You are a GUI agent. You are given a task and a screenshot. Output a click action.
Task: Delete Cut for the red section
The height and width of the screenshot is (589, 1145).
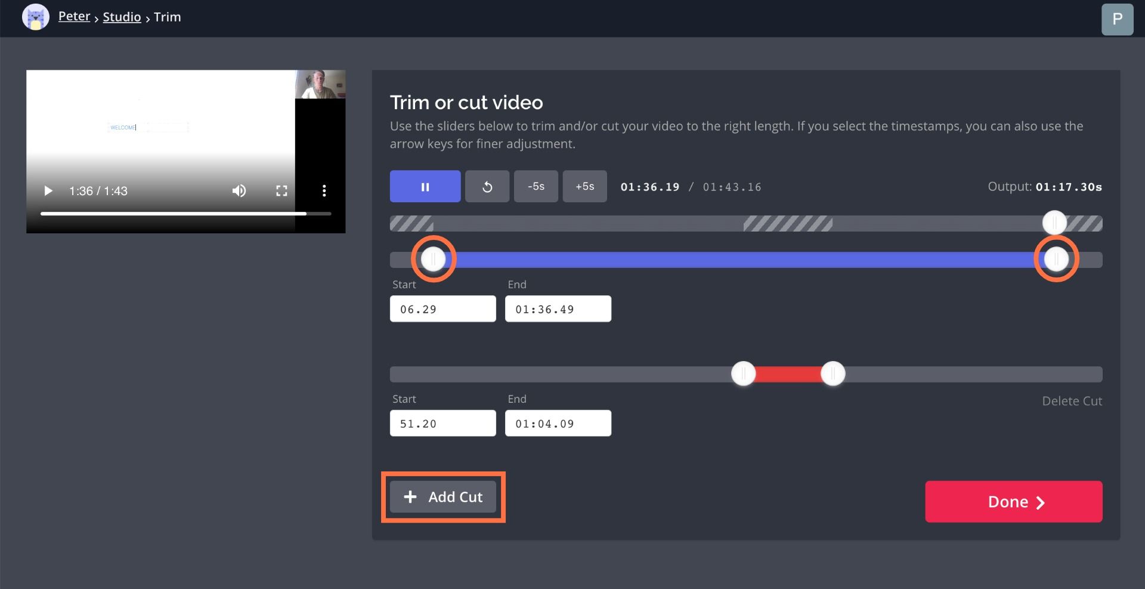[x=1072, y=401]
